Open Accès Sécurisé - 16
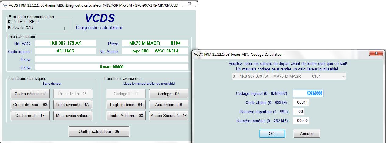This screenshot has height=143, width=386. tap(168, 116)
